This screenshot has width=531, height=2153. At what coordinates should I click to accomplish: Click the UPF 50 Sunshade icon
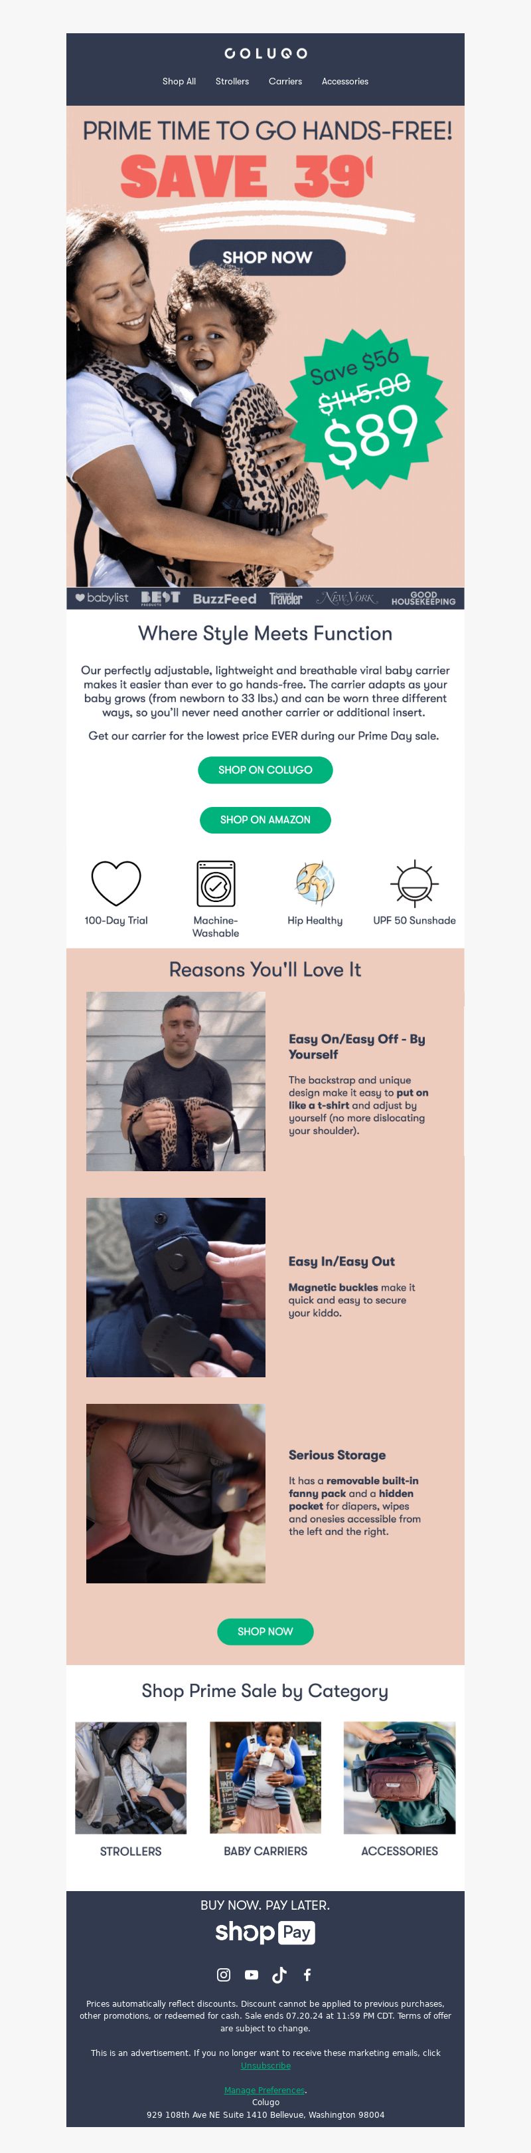pos(414,883)
